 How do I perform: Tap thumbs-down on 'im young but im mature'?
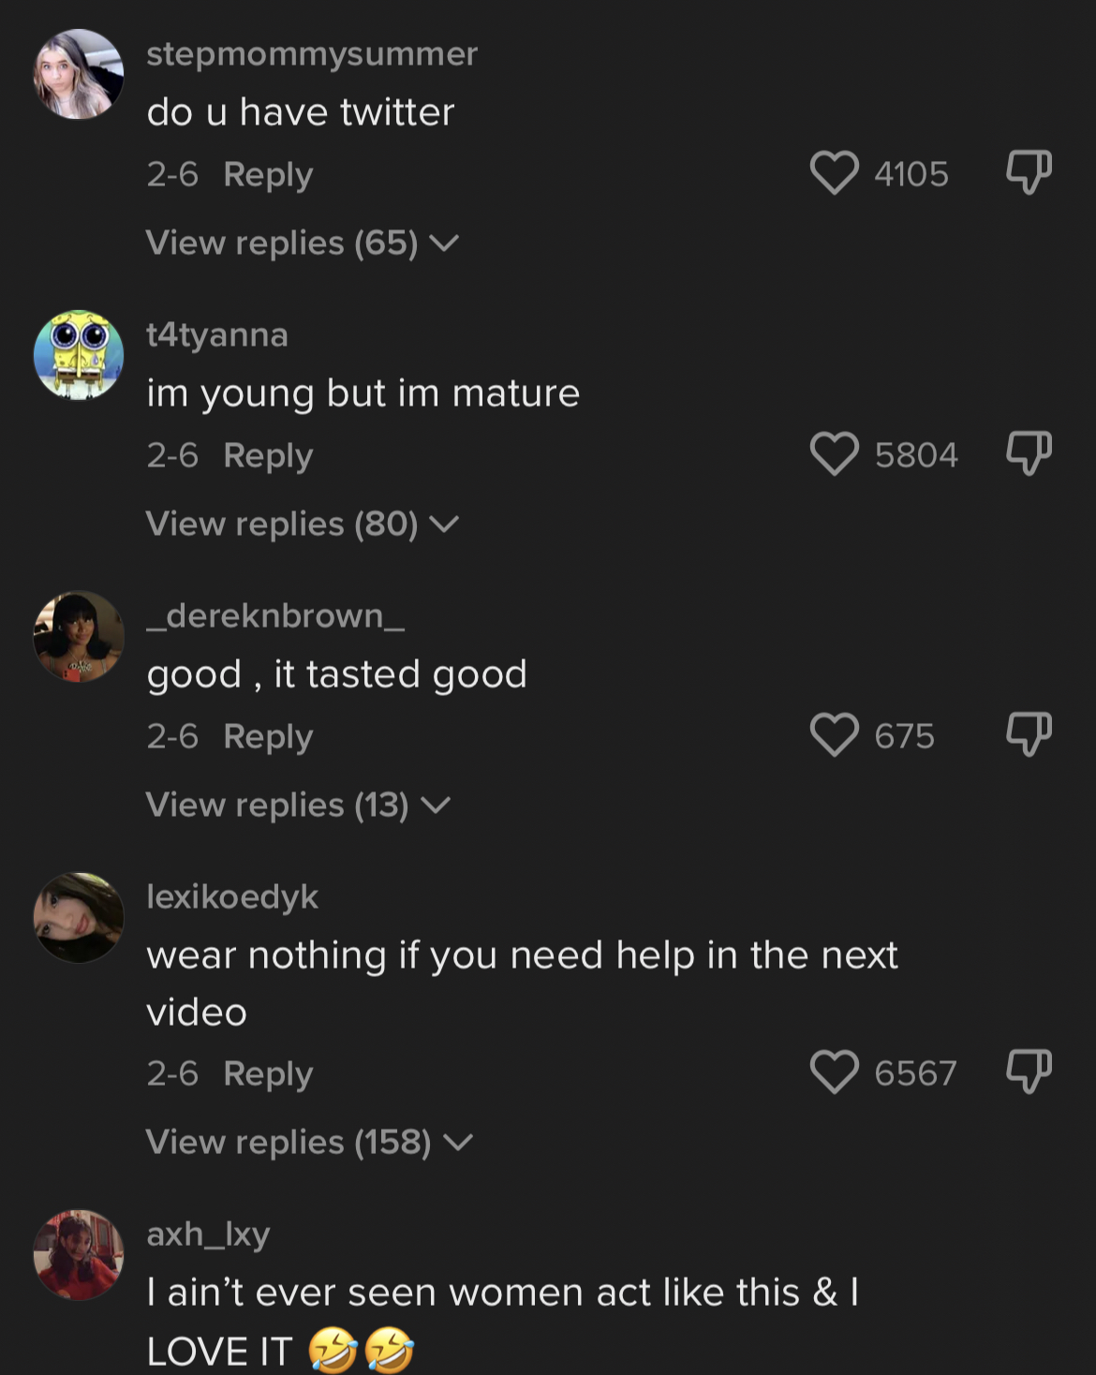point(1029,453)
